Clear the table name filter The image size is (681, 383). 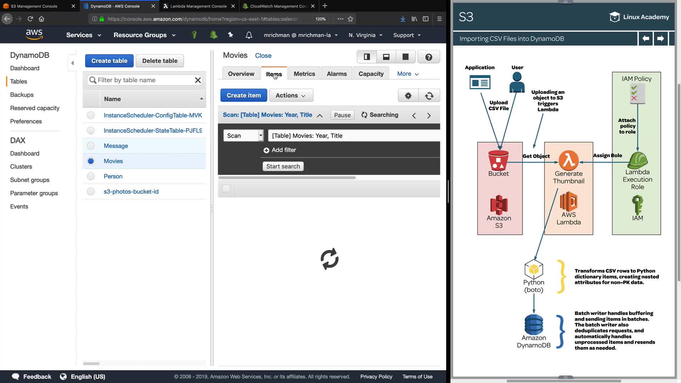pos(198,80)
